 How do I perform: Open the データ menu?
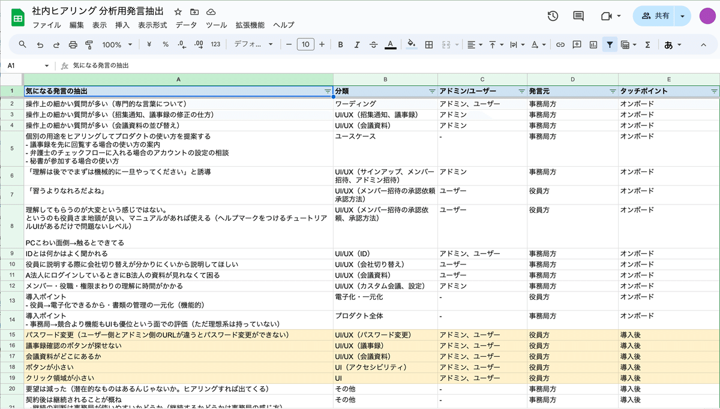click(x=186, y=25)
